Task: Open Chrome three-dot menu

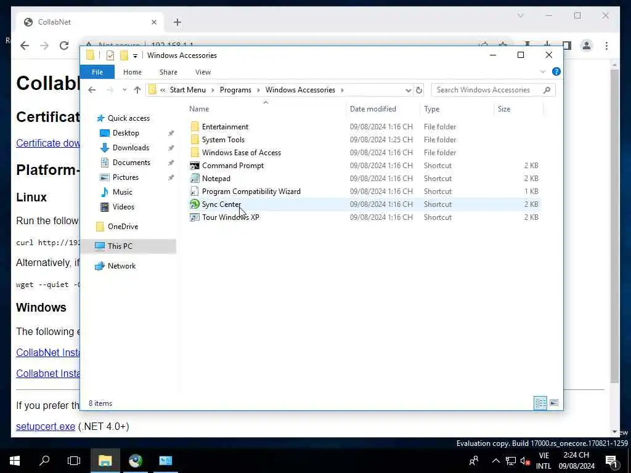Action: click(x=606, y=46)
